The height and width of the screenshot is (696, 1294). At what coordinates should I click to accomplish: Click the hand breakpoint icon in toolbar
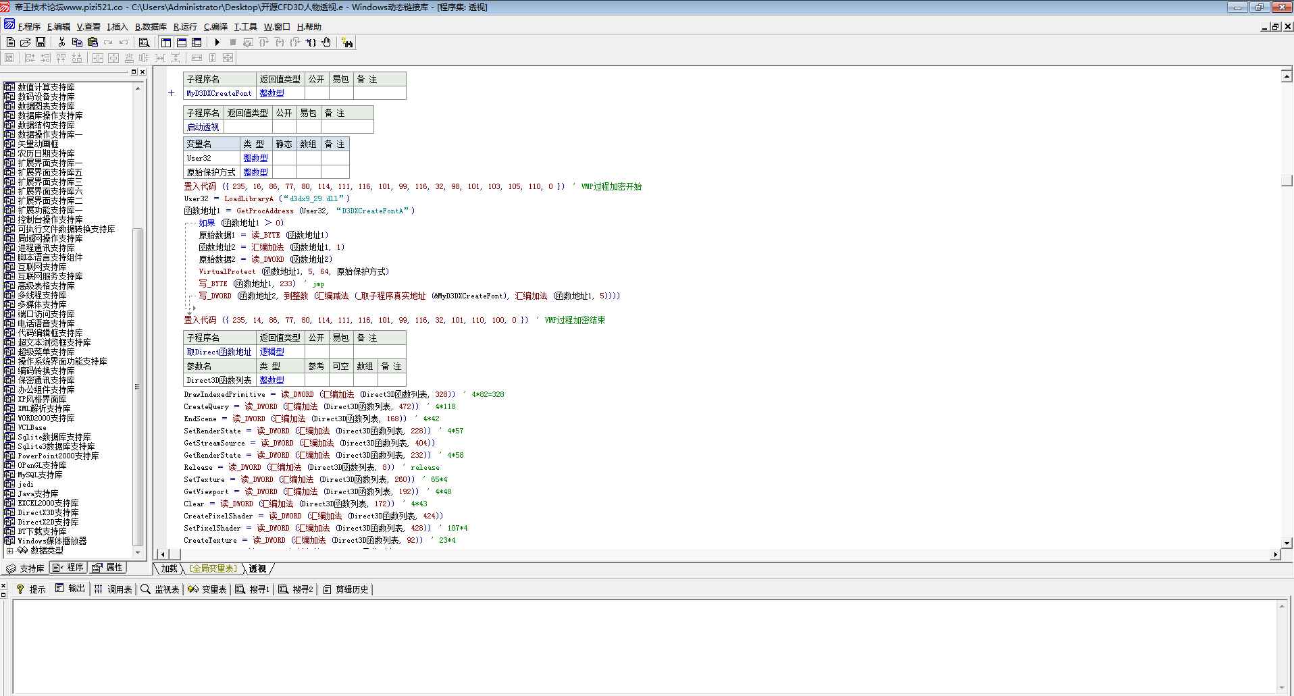pos(326,43)
